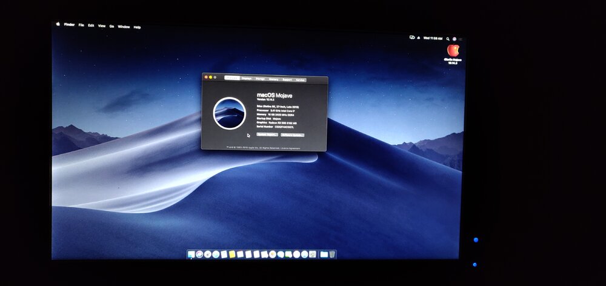Open the blue folder in the Dock
This screenshot has height=286, width=606.
coord(324,254)
